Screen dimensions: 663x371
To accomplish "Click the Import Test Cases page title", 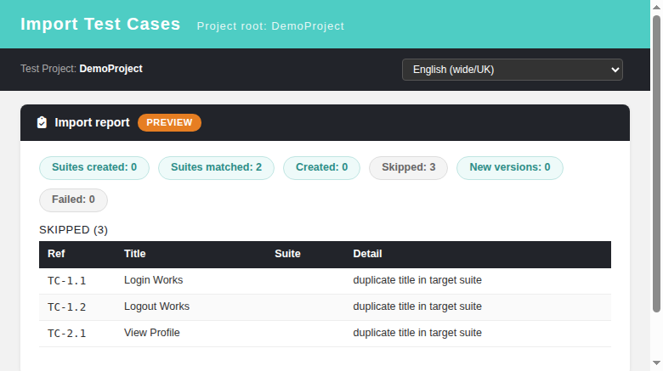I will [x=100, y=24].
